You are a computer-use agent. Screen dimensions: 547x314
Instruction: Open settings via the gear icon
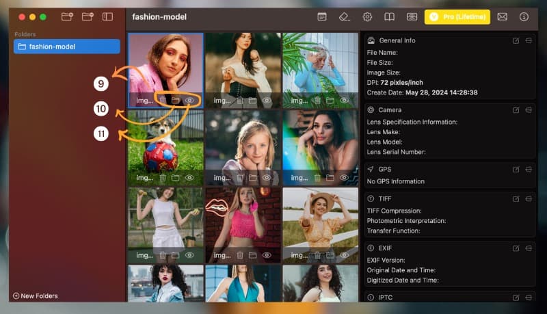(367, 16)
